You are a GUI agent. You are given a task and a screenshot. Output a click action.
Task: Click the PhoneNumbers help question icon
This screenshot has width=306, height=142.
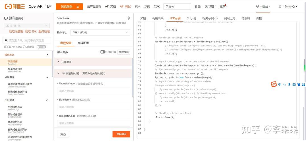(102, 84)
